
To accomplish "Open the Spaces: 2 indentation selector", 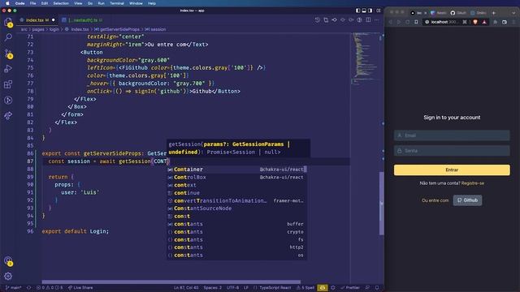I will tap(213, 288).
